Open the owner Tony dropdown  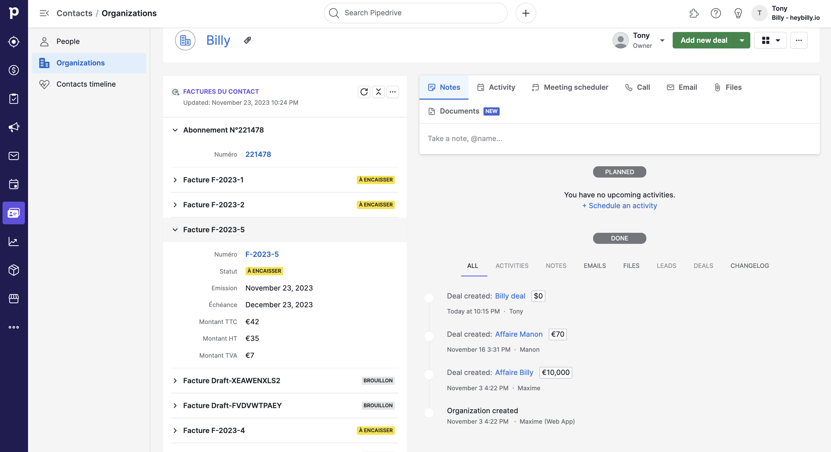(662, 40)
